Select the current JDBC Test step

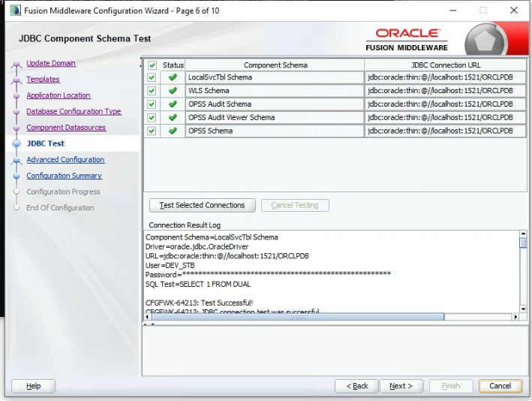46,143
